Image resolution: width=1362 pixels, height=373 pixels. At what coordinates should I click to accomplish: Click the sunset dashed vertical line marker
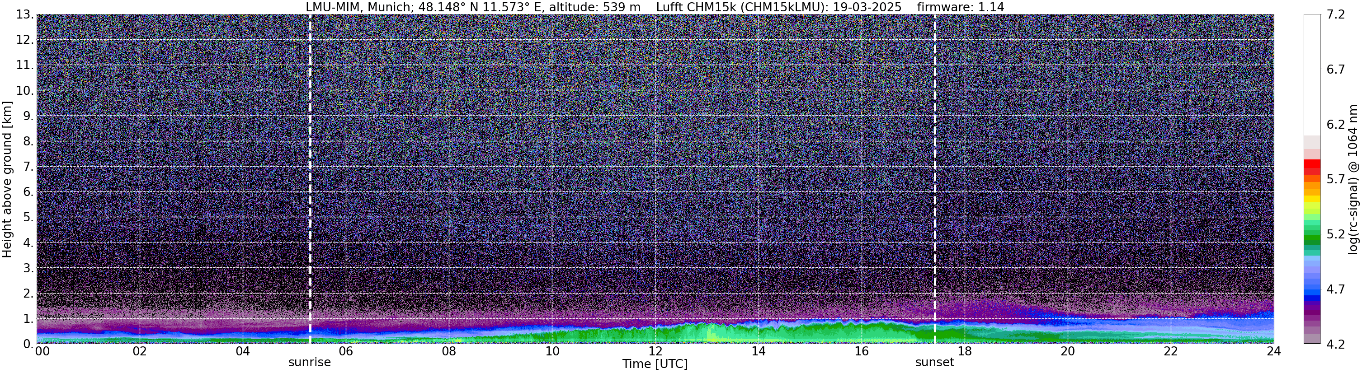coord(935,178)
